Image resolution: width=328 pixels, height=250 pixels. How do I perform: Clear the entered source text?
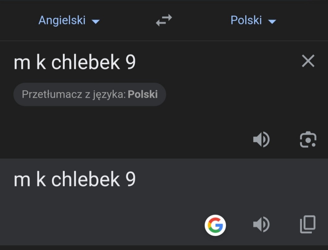[308, 61]
